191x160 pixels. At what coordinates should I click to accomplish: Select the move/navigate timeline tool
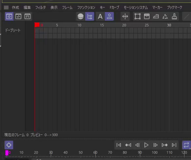[x=125, y=16]
